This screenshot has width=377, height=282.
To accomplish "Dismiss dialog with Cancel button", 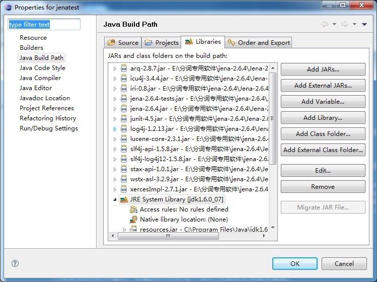I will (344, 264).
